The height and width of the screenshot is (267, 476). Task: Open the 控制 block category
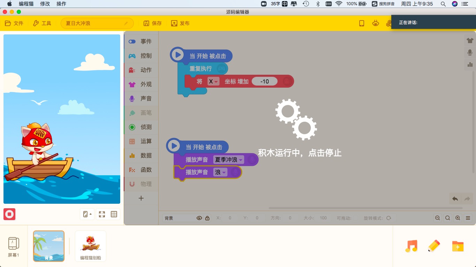pos(141,56)
